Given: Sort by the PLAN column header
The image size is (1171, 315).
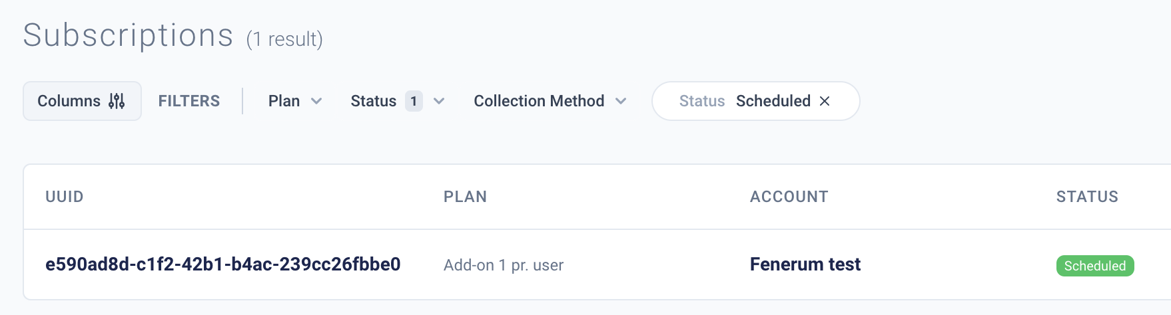Looking at the screenshot, I should click(x=466, y=197).
